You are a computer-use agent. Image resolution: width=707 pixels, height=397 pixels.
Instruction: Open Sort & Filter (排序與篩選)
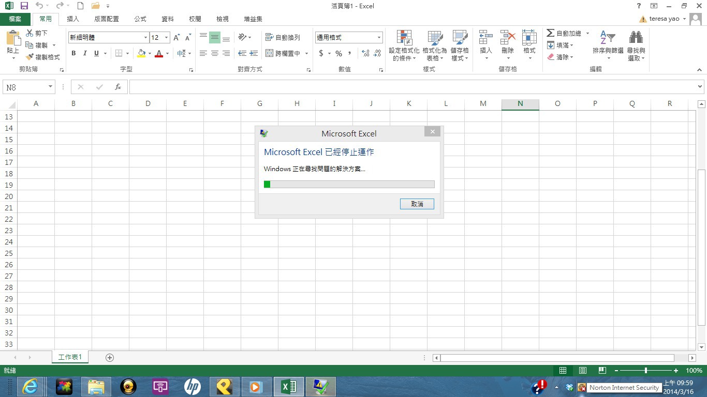tap(608, 45)
